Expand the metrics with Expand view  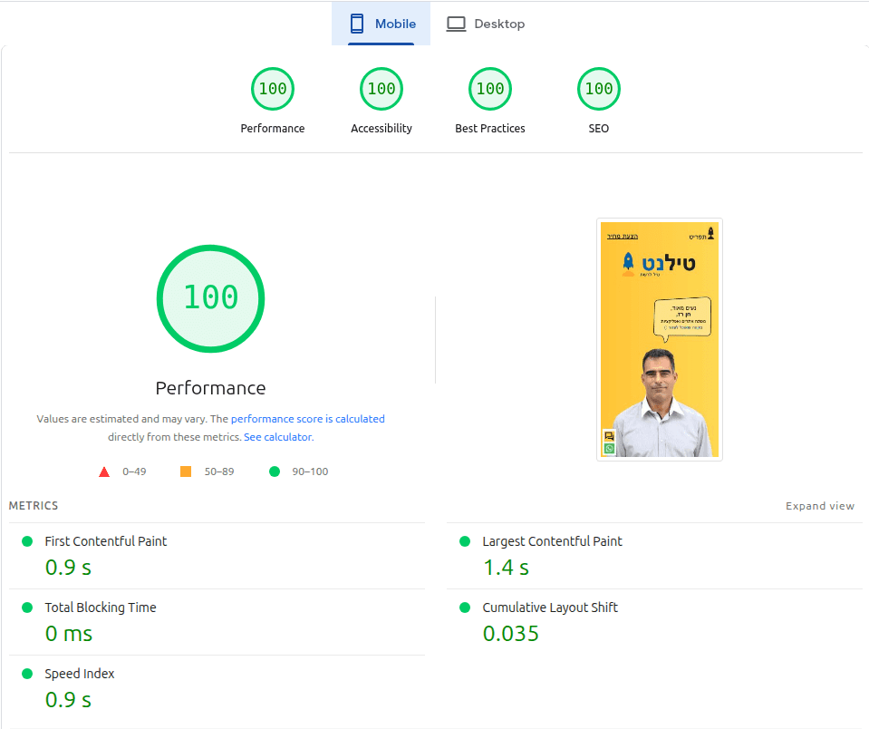point(820,506)
